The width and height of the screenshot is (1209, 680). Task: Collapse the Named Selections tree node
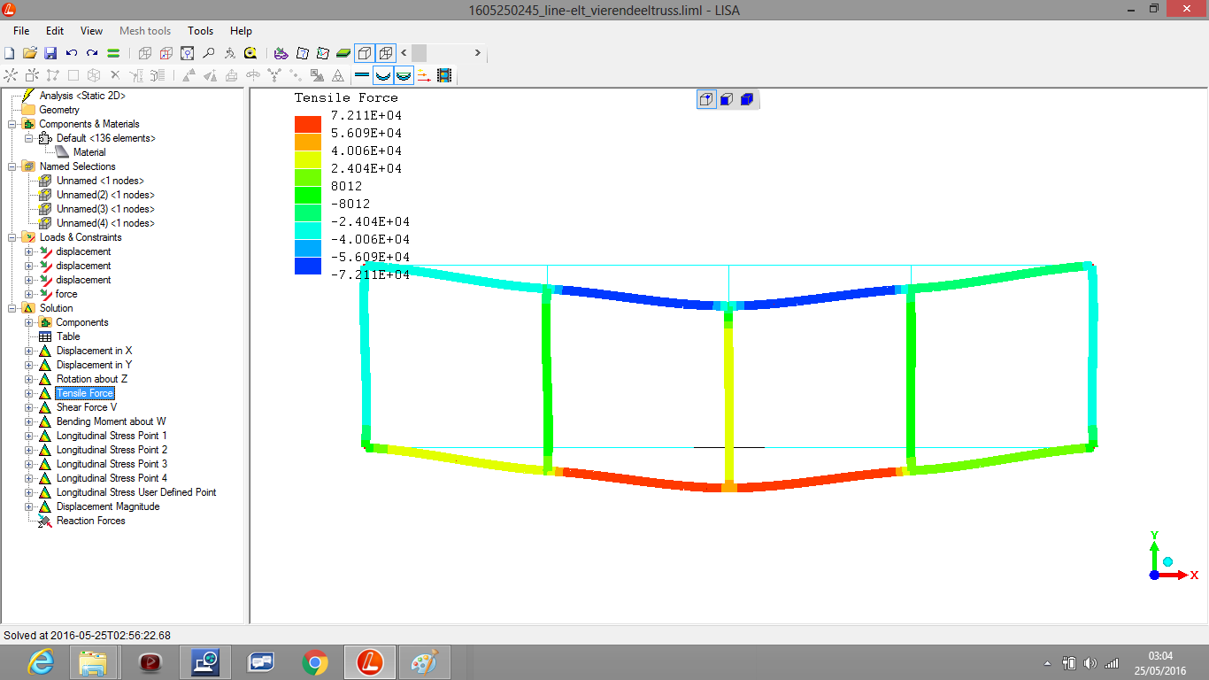pos(12,166)
